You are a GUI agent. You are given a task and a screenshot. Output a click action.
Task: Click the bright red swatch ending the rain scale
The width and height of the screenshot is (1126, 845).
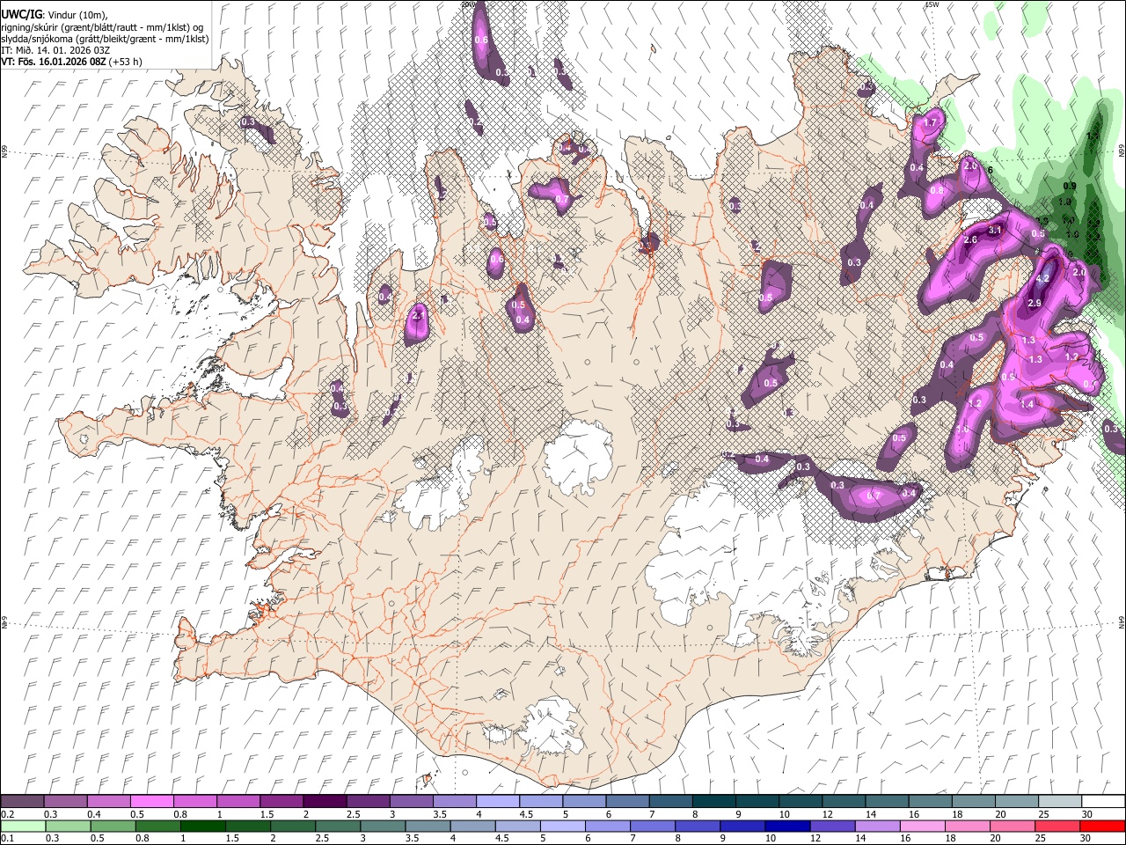coord(1101,827)
